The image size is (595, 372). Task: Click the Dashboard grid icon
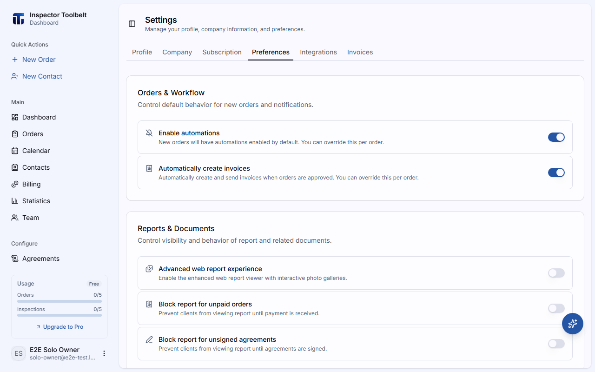15,117
